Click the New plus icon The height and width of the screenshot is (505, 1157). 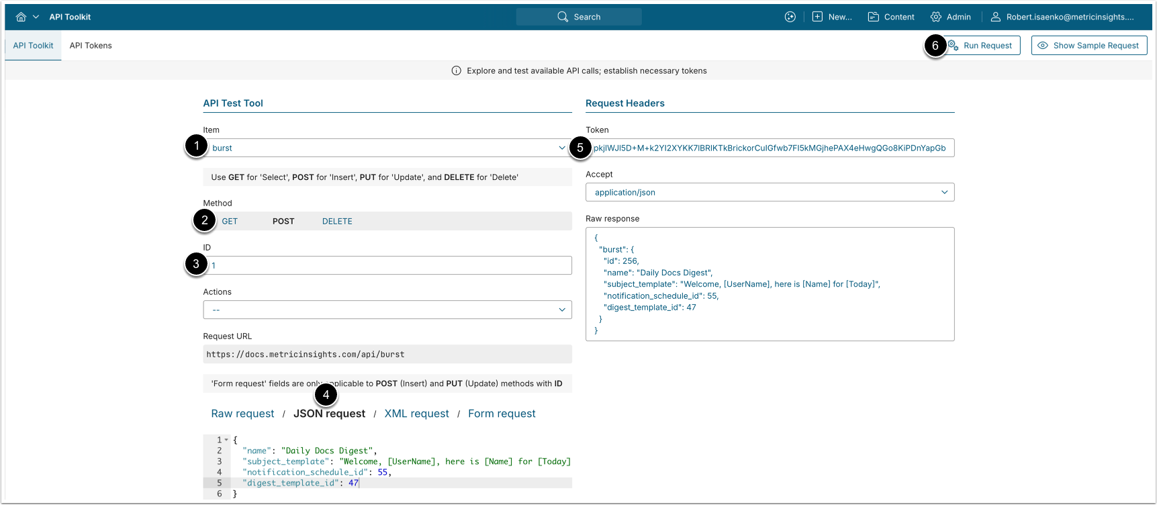817,17
